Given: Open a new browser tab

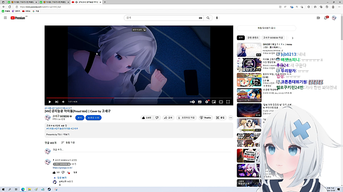Looking at the screenshot, I should coord(105,2).
